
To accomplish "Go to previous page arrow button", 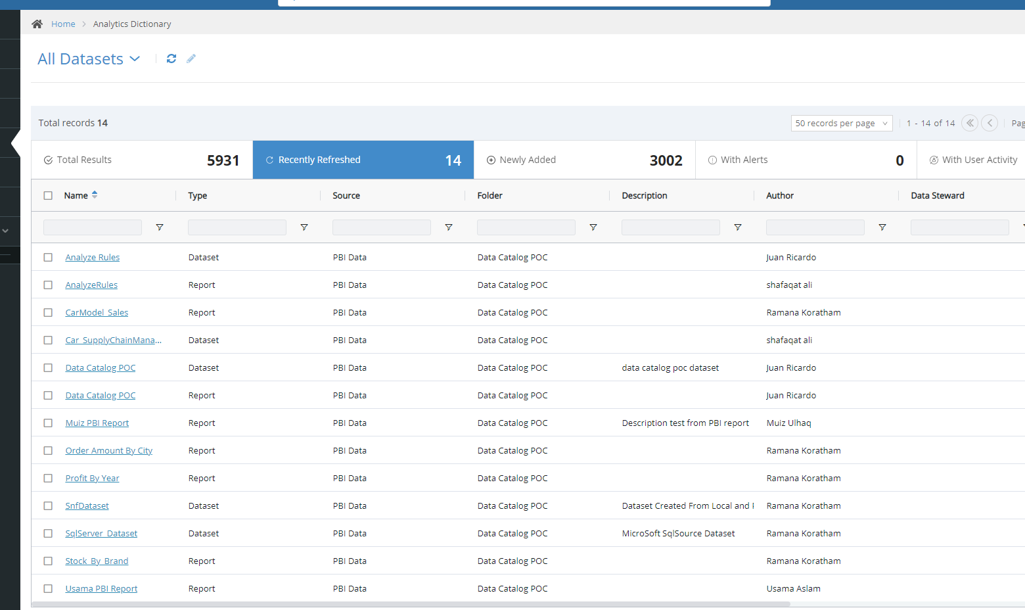I will (x=990, y=123).
